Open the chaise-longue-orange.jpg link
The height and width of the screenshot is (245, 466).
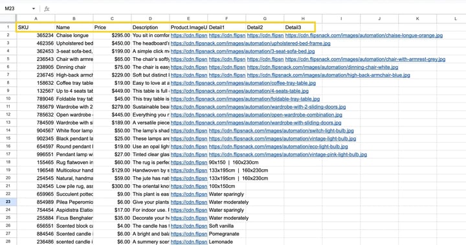(x=364, y=35)
